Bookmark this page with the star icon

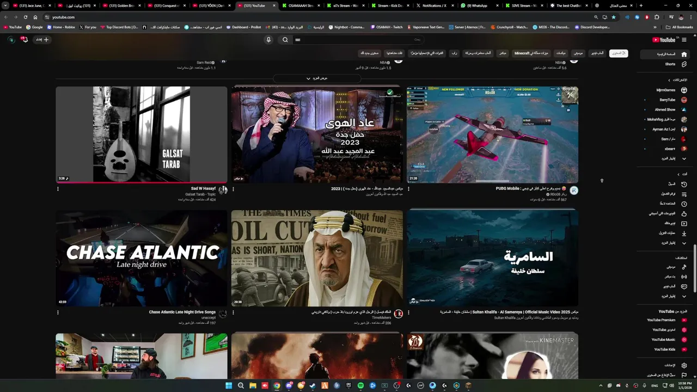614,17
